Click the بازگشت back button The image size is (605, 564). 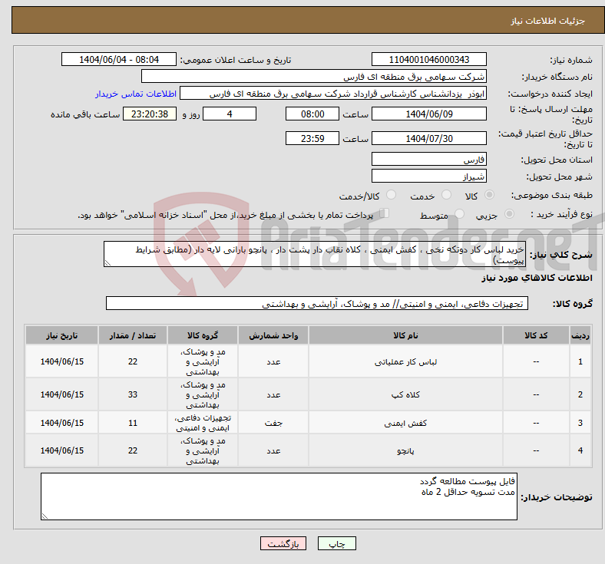pyautogui.click(x=283, y=543)
